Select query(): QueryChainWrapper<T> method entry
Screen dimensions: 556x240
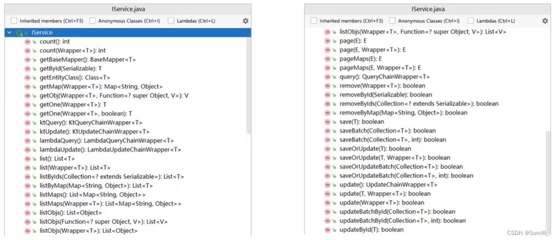384,77
